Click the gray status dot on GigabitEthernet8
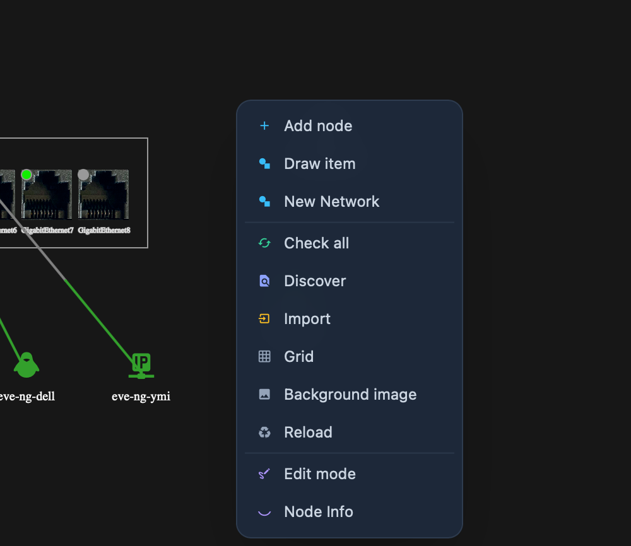 click(x=83, y=175)
